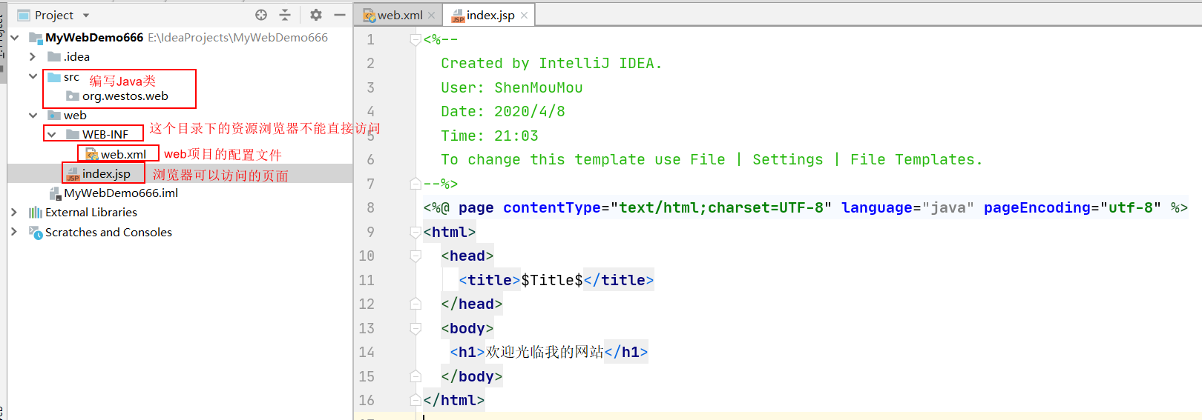Select Scratches and Consoles in tree
This screenshot has height=420, width=1202.
(x=108, y=232)
